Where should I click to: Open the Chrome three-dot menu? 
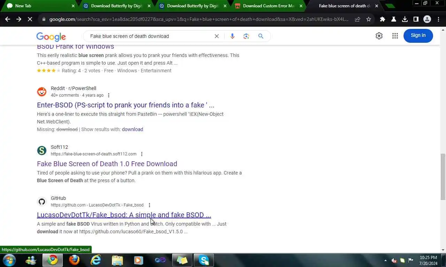pyautogui.click(x=439, y=19)
